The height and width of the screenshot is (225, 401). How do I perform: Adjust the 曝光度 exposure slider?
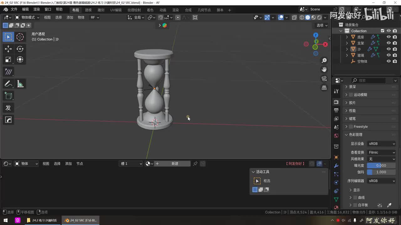381,166
